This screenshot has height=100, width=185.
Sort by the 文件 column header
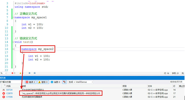click(150, 86)
